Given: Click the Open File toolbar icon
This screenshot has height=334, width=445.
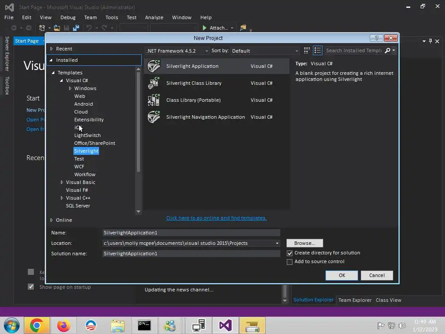Looking at the screenshot, I should pos(57,28).
